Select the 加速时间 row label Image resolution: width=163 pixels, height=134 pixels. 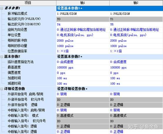14,78
